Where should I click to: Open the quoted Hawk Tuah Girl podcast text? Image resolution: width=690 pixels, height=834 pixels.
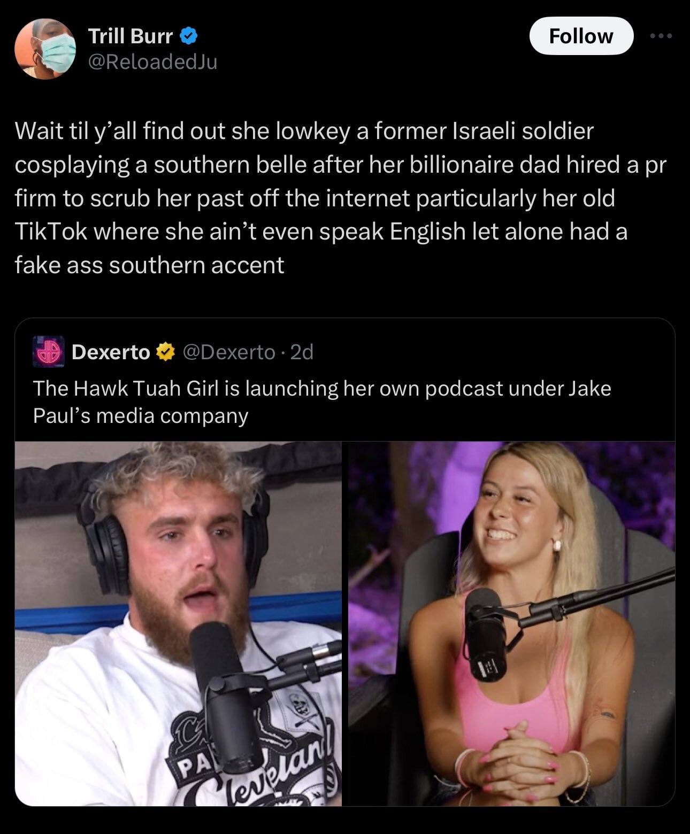point(322,402)
